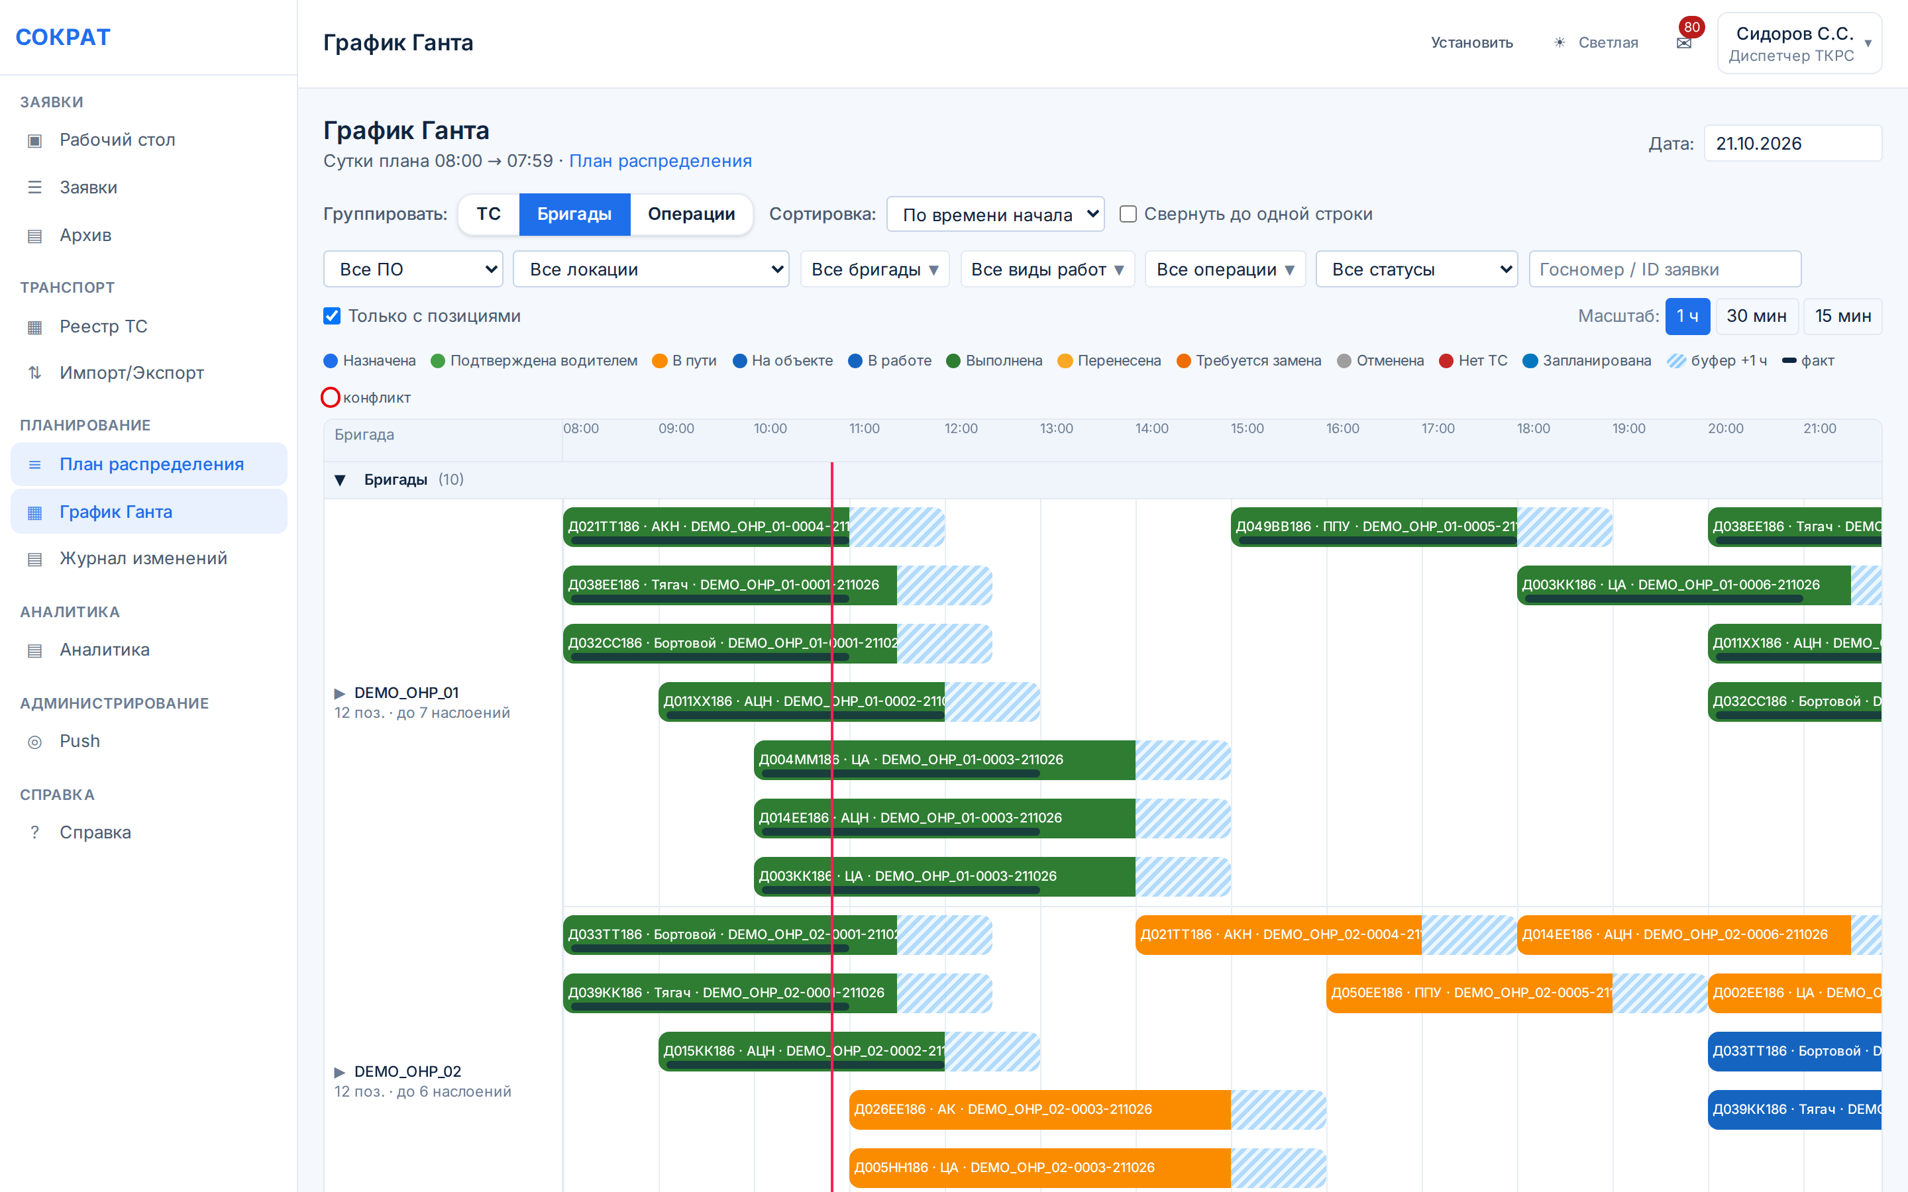Open Аналитика in the sidebar
The width and height of the screenshot is (1908, 1192).
148,650
